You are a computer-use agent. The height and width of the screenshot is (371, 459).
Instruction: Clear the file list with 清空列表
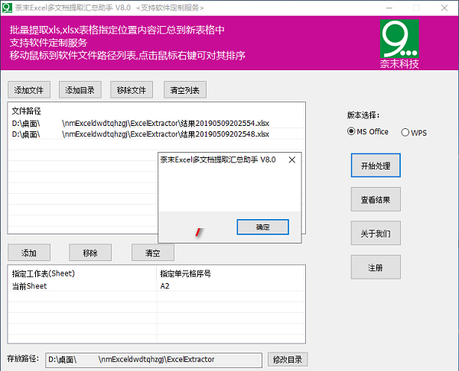click(x=185, y=89)
